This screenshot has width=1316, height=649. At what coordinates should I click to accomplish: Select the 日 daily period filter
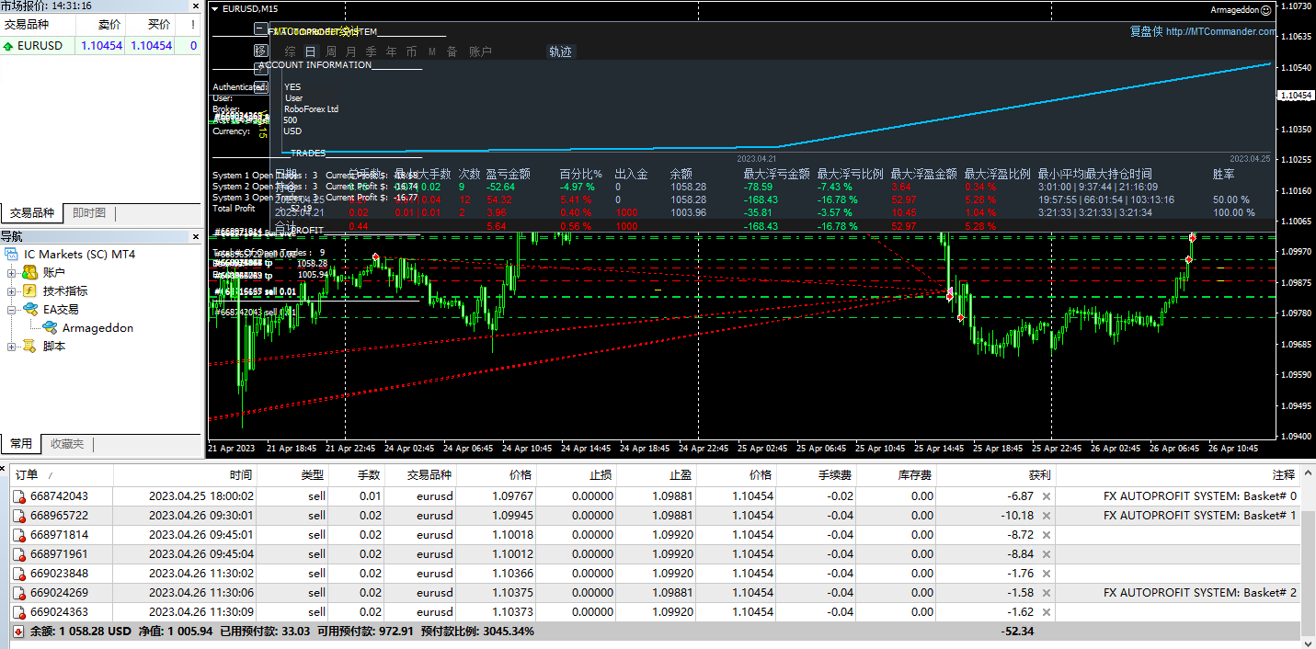(310, 51)
